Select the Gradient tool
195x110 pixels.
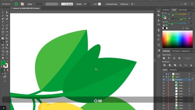[7, 45]
